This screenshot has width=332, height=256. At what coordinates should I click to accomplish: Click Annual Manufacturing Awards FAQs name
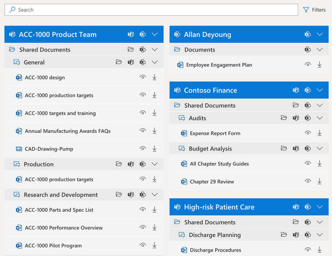tap(68, 131)
